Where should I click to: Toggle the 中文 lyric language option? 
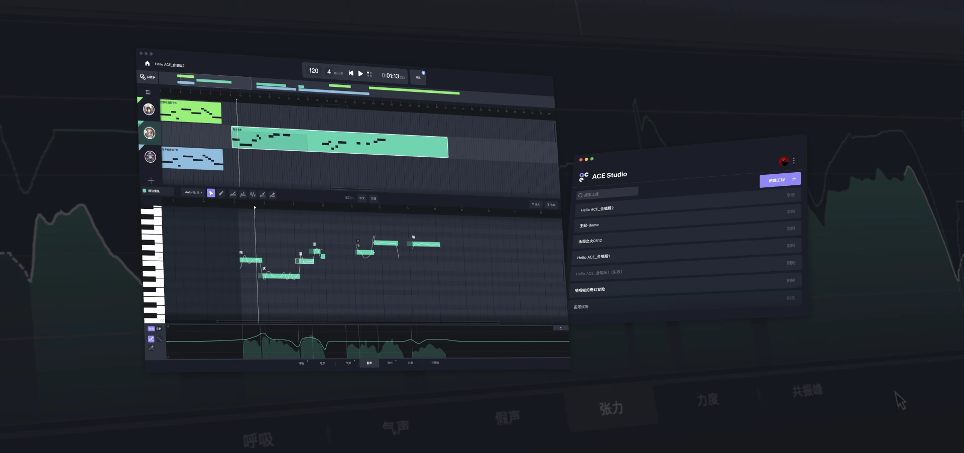pos(362,198)
